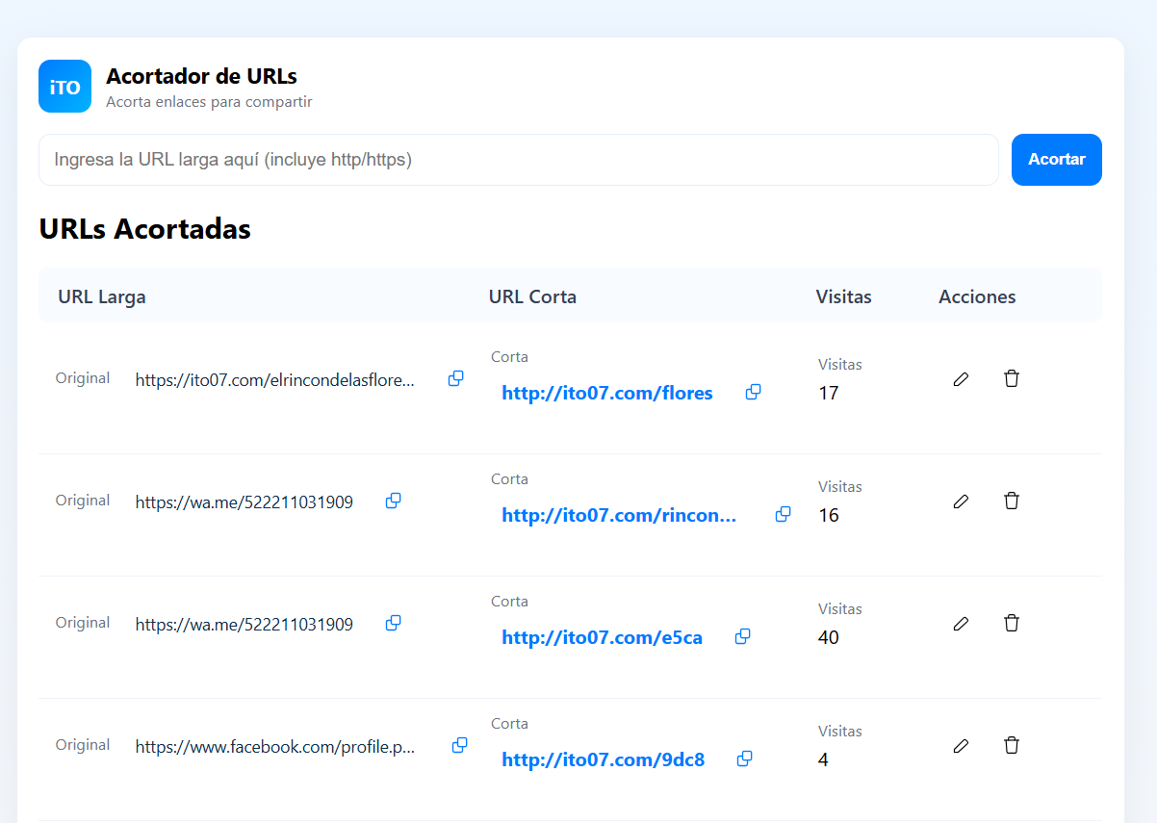1157x823 pixels.
Task: Click the Visitas column header
Action: pos(844,296)
